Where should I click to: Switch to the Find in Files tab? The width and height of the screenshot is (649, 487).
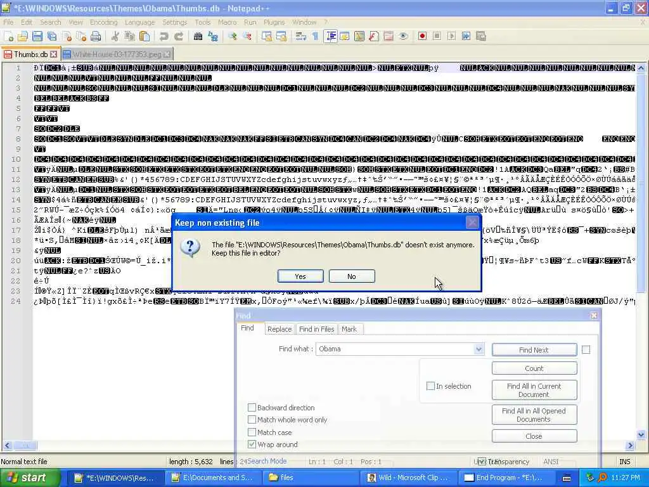(x=317, y=329)
